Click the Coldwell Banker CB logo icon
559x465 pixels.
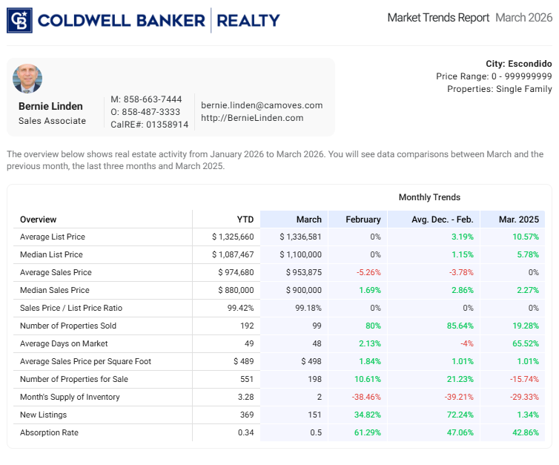coord(19,20)
